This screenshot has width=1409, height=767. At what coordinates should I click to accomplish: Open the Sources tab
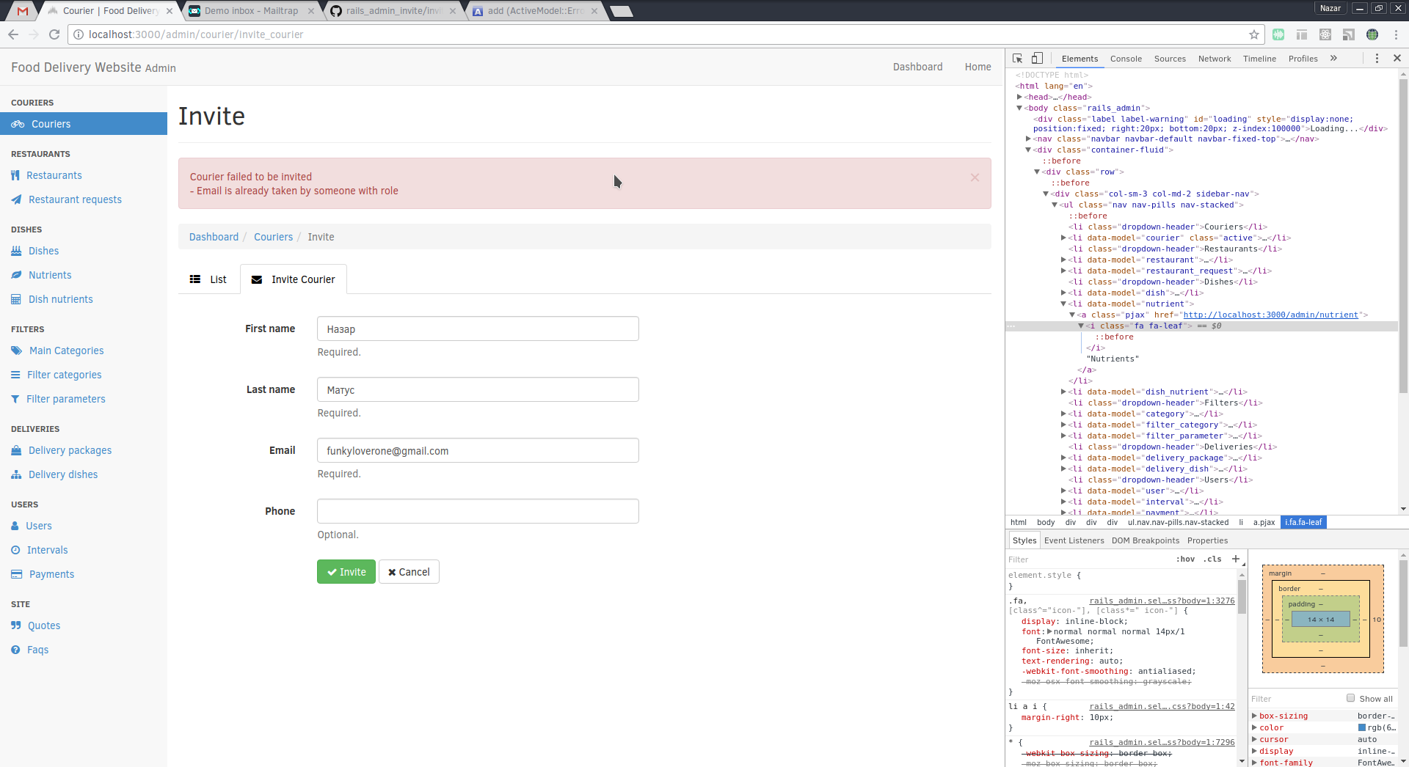[x=1170, y=59]
